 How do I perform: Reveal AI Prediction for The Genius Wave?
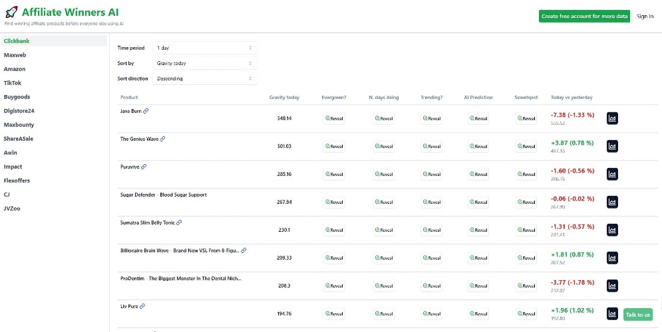(x=478, y=146)
